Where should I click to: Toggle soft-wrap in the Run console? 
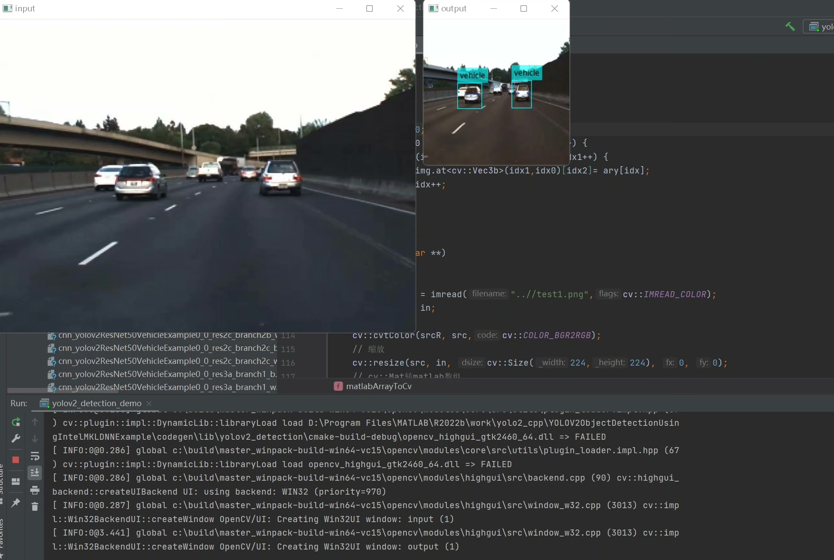click(35, 456)
